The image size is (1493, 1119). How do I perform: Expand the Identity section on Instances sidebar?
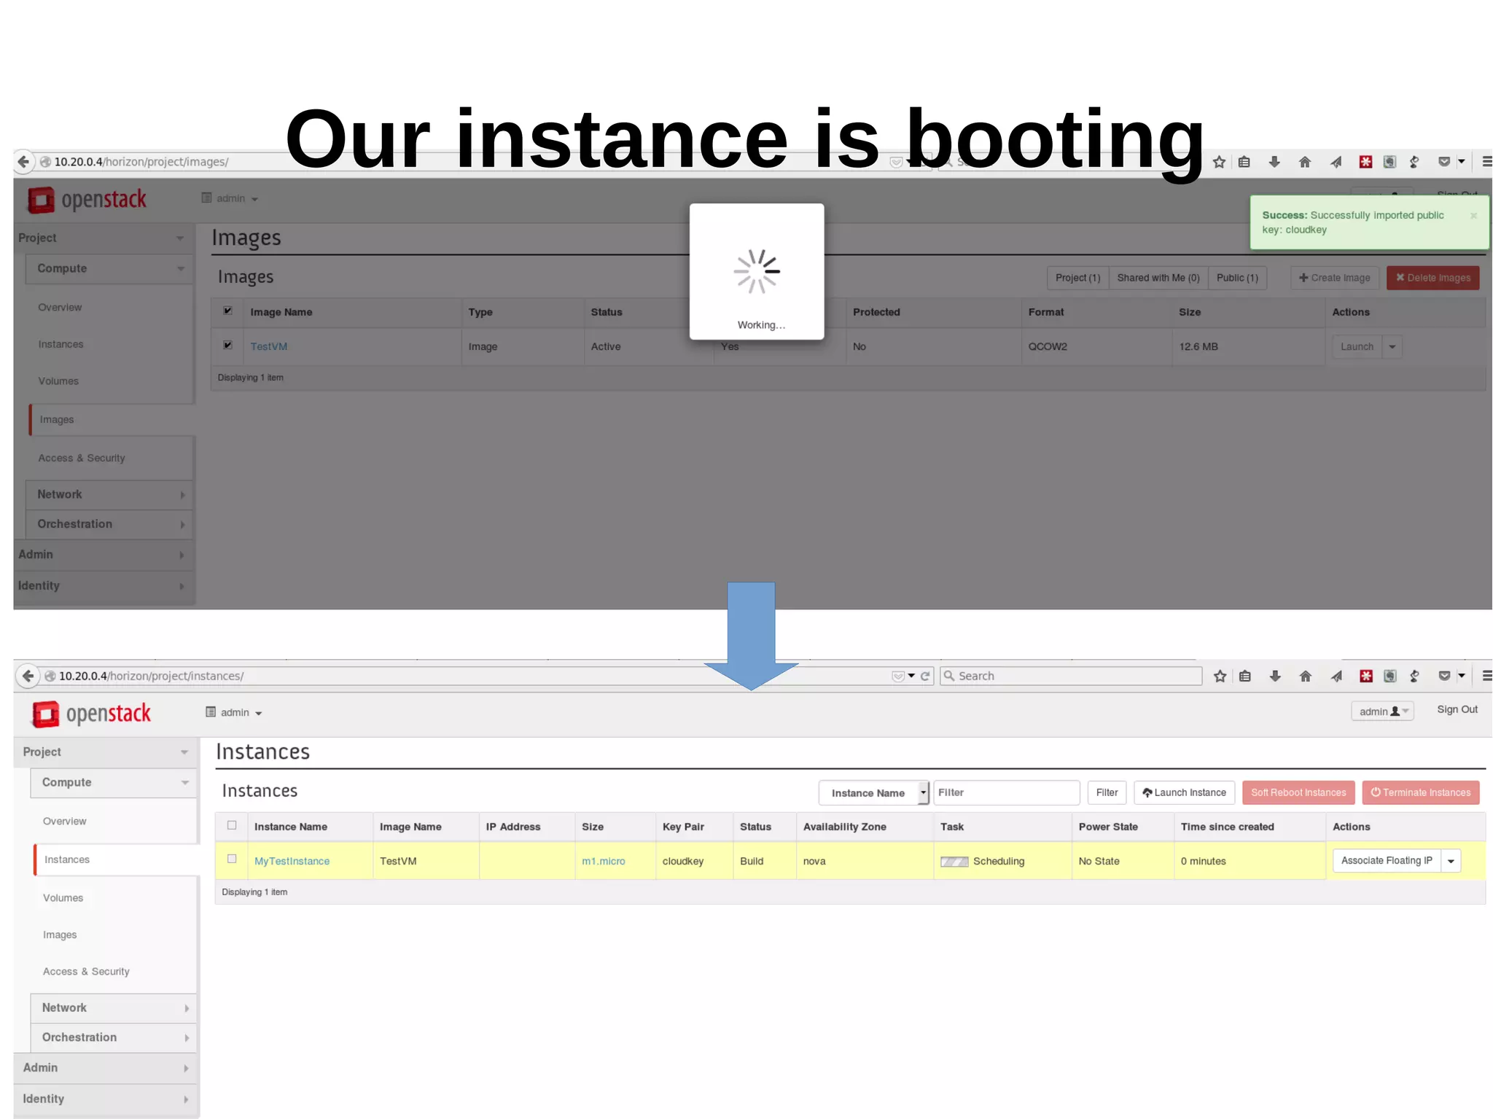click(x=106, y=1099)
